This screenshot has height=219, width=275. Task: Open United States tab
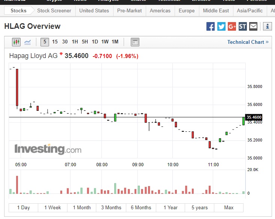coord(94,11)
